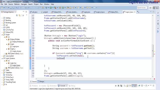Open the Project menu
Viewport: 160px width, 90px height.
(36, 4)
